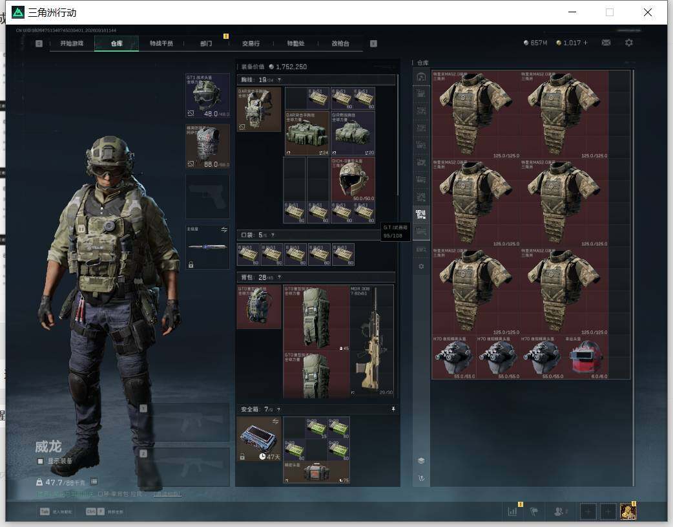The width and height of the screenshot is (673, 527).
Task: Select the highlighted warehouse container tab in sidebar
Action: tap(421, 214)
